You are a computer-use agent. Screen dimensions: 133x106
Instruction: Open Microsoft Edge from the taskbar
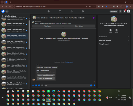click(x=53, y=91)
